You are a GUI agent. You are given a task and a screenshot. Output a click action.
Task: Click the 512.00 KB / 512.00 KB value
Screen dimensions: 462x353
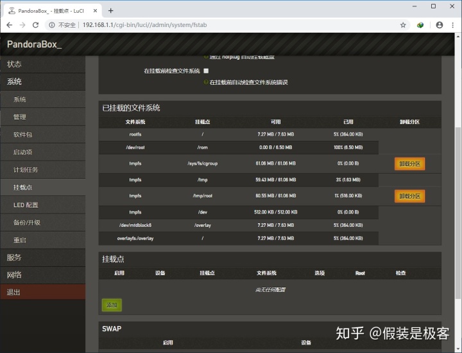(275, 212)
